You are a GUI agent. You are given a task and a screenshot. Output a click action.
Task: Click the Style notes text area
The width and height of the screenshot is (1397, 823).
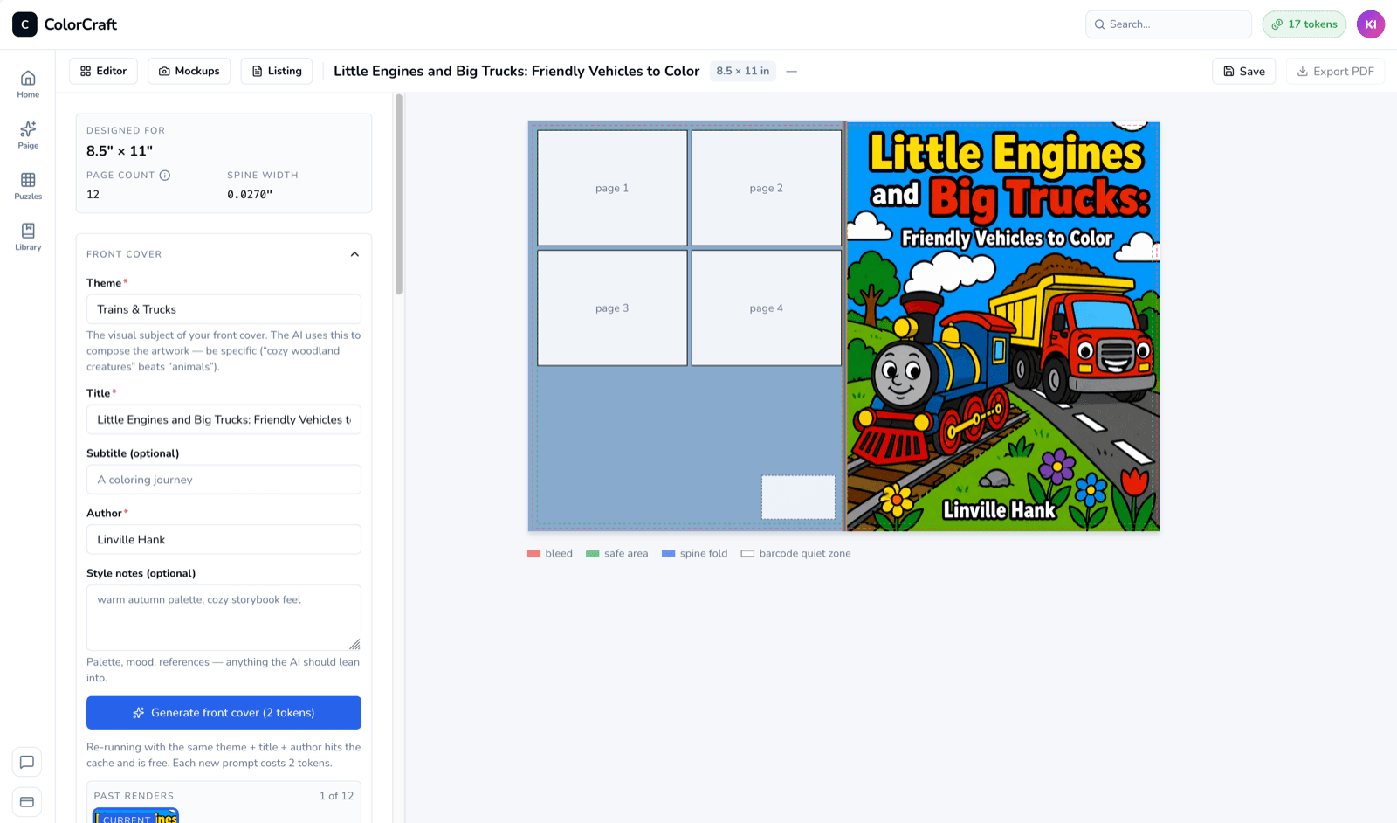[224, 617]
